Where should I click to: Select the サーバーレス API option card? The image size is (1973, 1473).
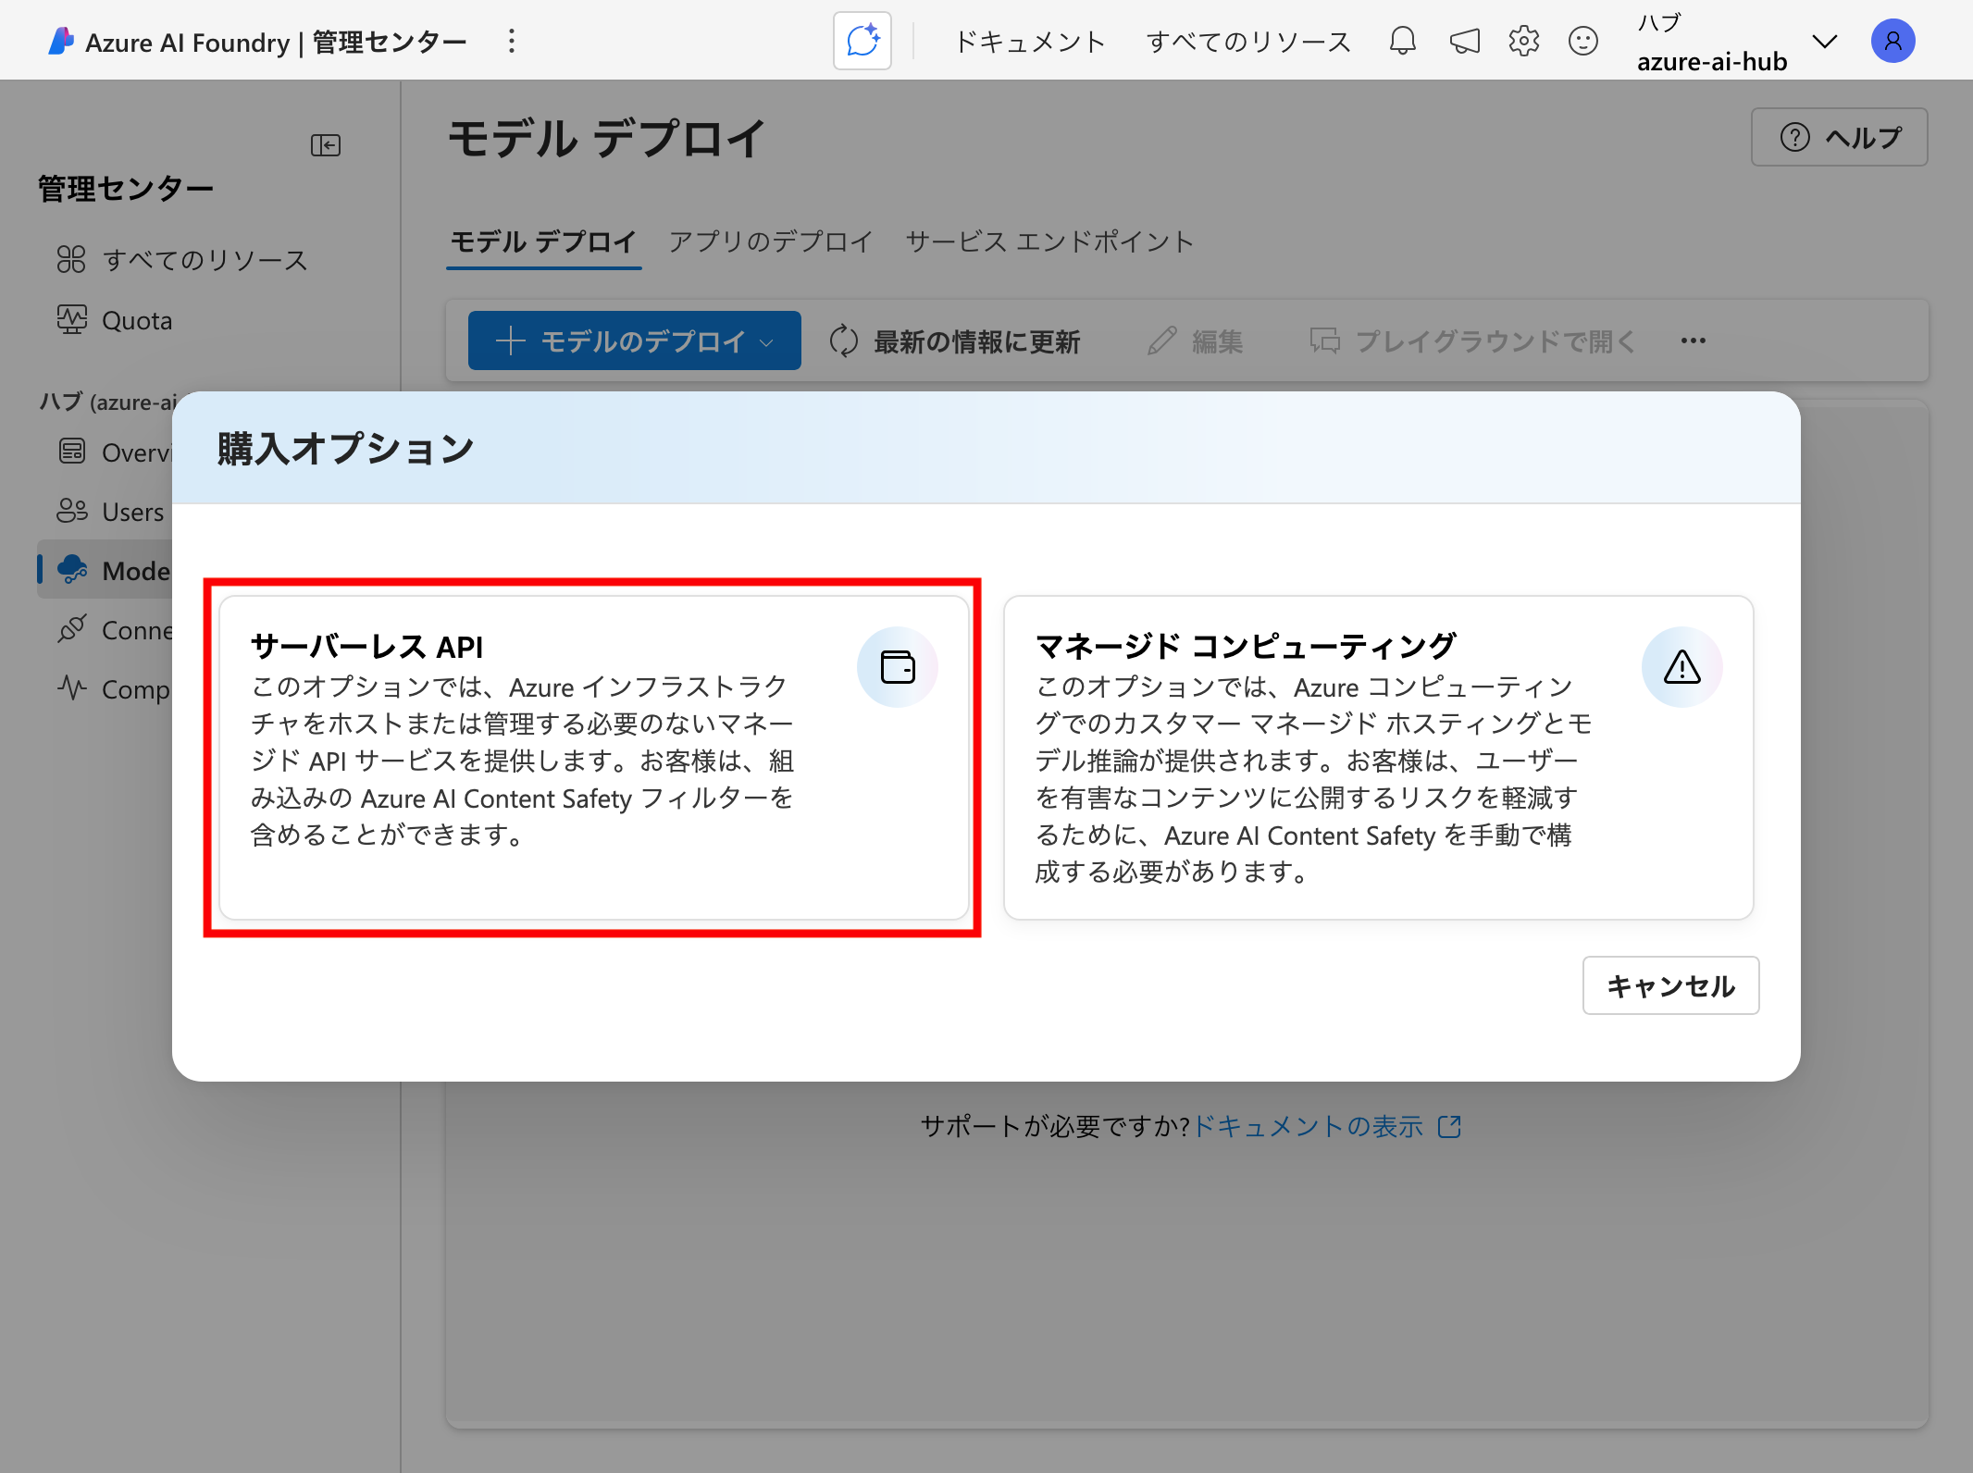coord(593,757)
